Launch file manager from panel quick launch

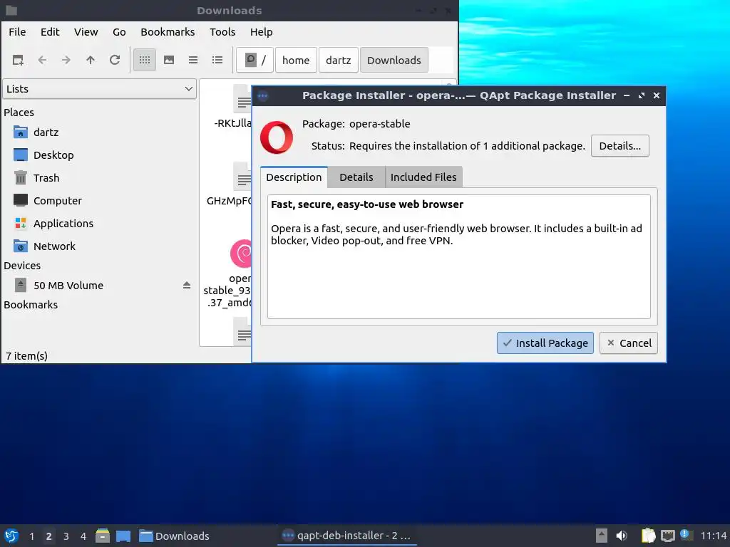coord(103,536)
